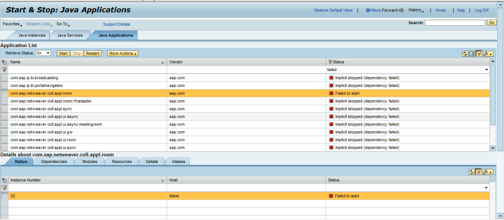Go to Home link
The width and height of the screenshot is (504, 220).
click(x=440, y=10)
